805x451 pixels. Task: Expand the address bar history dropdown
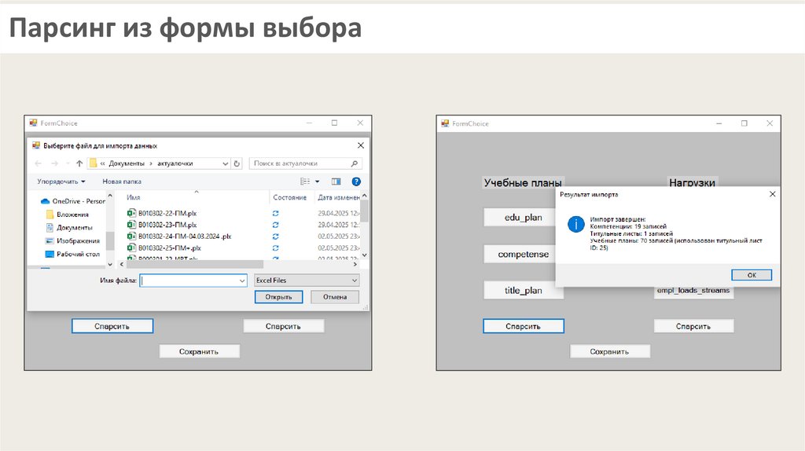click(226, 163)
